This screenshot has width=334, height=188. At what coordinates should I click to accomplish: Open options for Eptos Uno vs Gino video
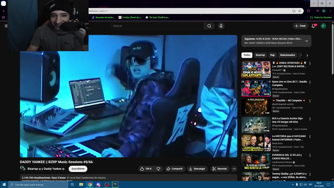pyautogui.click(x=310, y=82)
